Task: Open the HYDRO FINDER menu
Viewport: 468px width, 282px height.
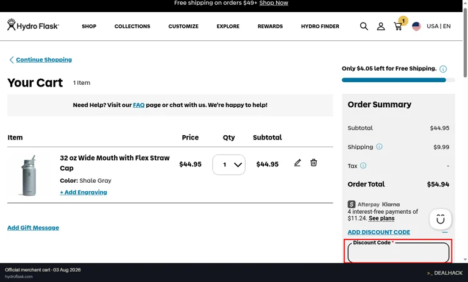Action: [x=320, y=26]
